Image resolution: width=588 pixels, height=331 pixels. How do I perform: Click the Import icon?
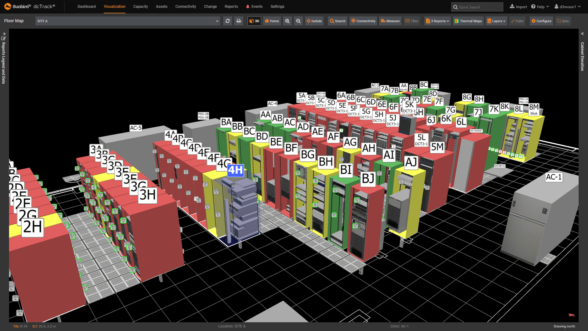[x=518, y=6]
